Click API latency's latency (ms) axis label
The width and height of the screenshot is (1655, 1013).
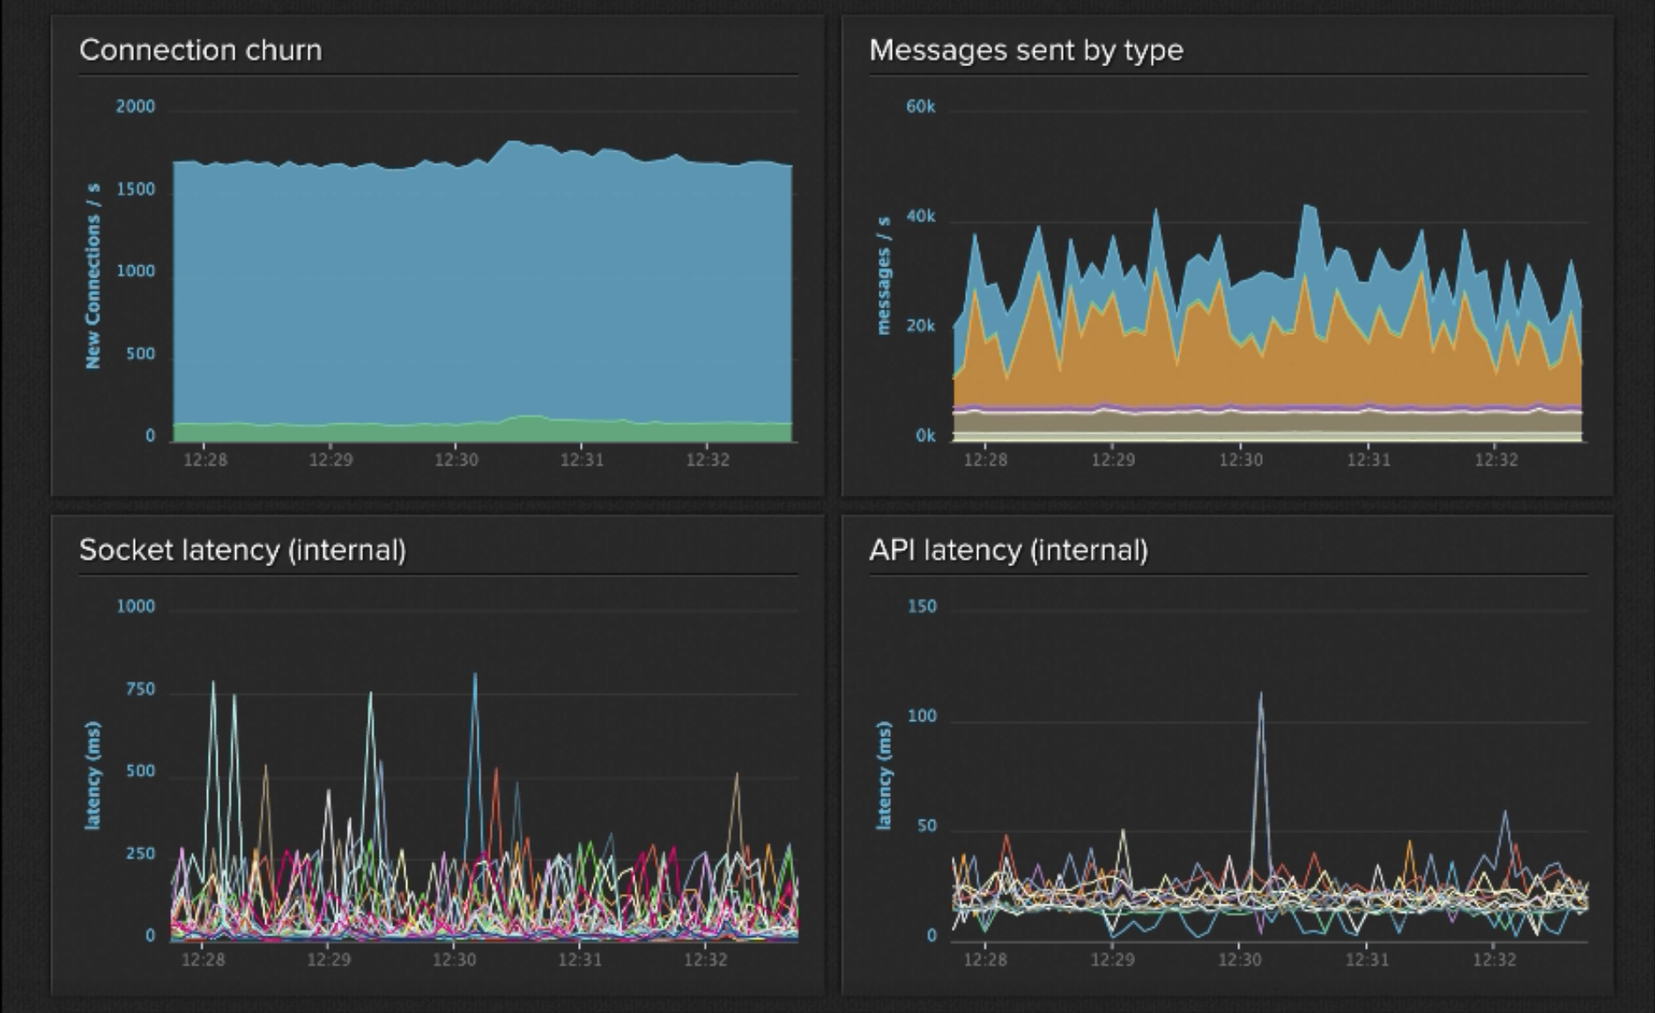pos(883,775)
